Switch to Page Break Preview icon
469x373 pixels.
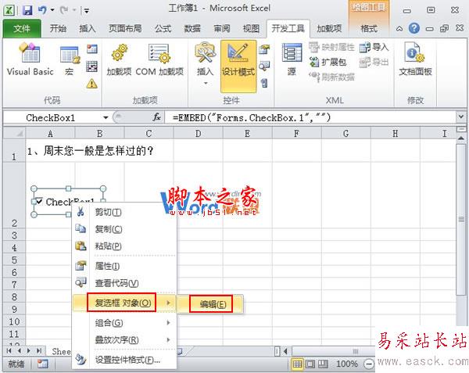[x=323, y=364]
